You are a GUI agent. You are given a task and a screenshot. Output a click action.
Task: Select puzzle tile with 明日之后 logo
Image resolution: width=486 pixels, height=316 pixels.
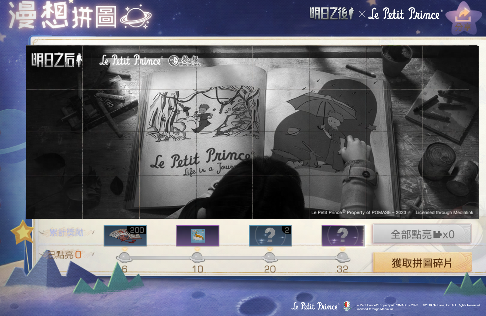click(54, 67)
